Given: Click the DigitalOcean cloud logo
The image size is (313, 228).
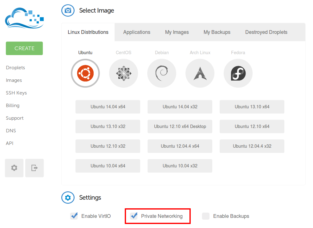Looking at the screenshot, I should pyautogui.click(x=24, y=18).
